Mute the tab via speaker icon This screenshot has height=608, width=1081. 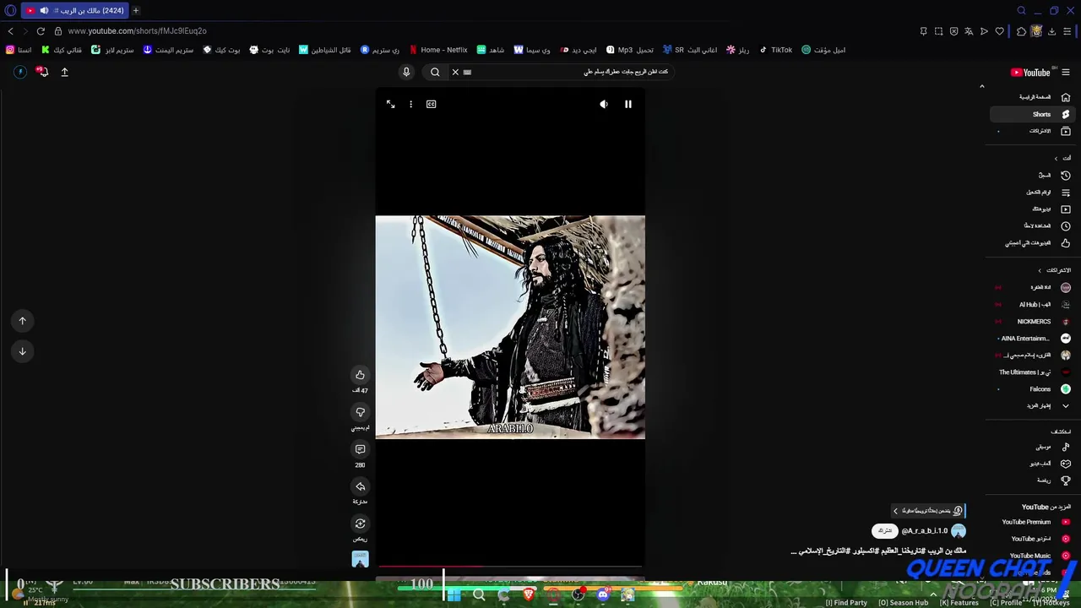click(x=44, y=10)
